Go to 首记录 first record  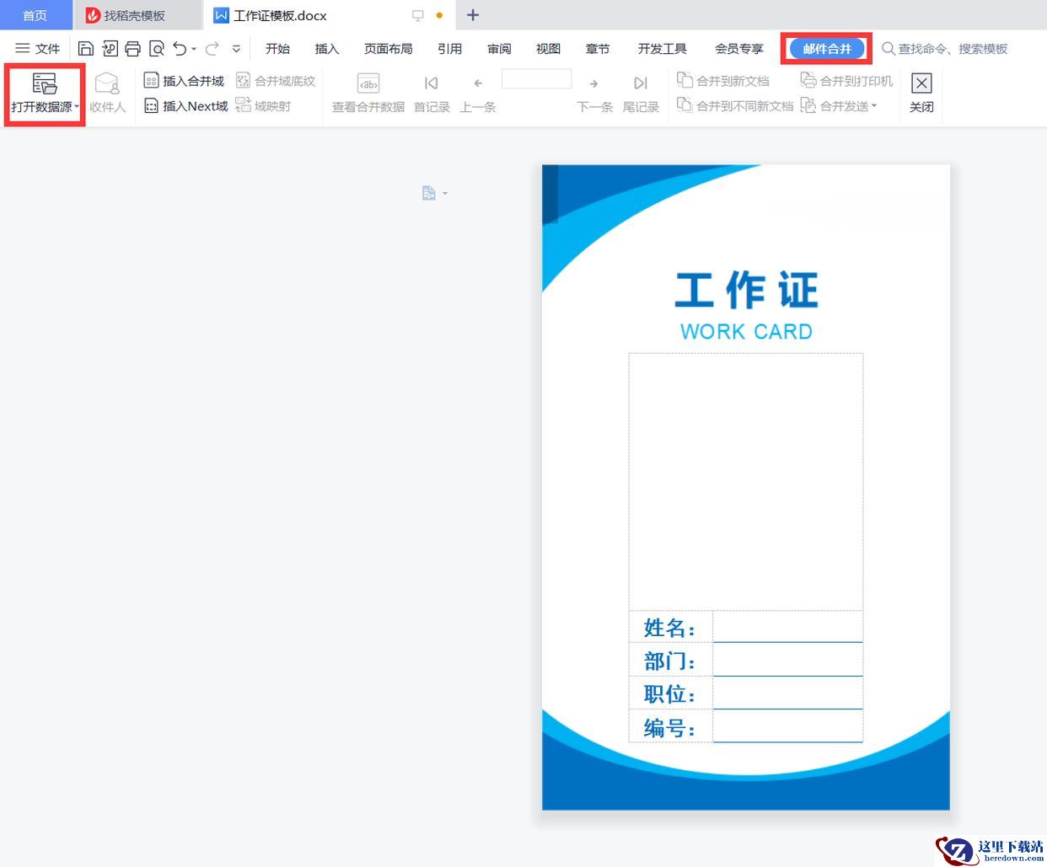point(432,94)
